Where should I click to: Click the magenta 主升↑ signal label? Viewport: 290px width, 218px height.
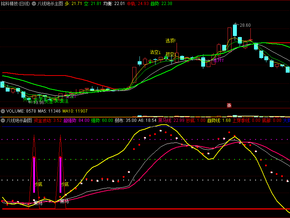point(218,60)
